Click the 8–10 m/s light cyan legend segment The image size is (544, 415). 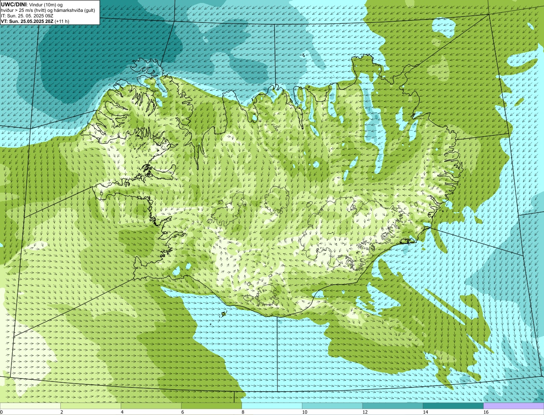point(272,406)
